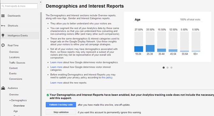Open the 'this policy' link

(107, 78)
